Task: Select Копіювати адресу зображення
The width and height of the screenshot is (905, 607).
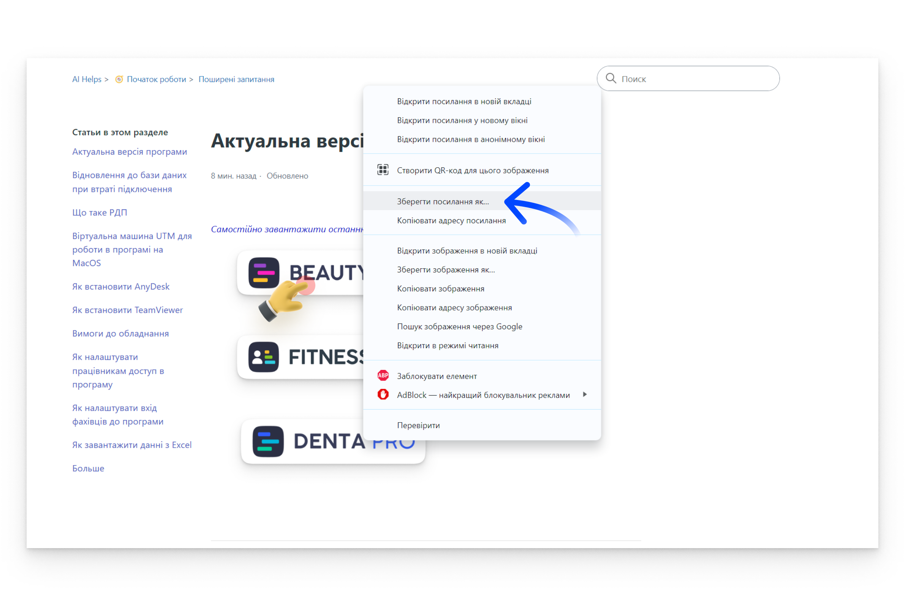Action: coord(482,308)
